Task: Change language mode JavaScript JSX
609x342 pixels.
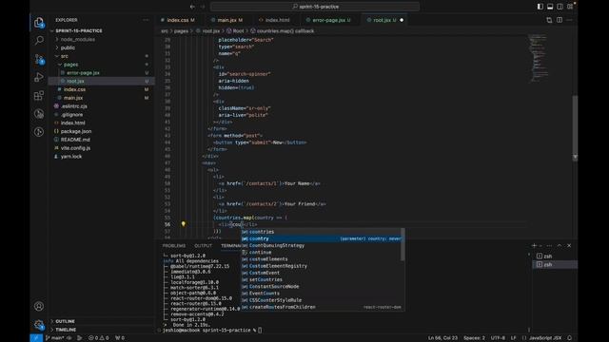Action: 545,338
